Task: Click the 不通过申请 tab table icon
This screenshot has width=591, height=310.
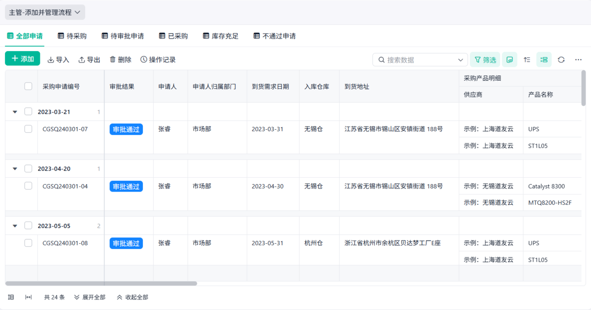Action: pyautogui.click(x=257, y=36)
